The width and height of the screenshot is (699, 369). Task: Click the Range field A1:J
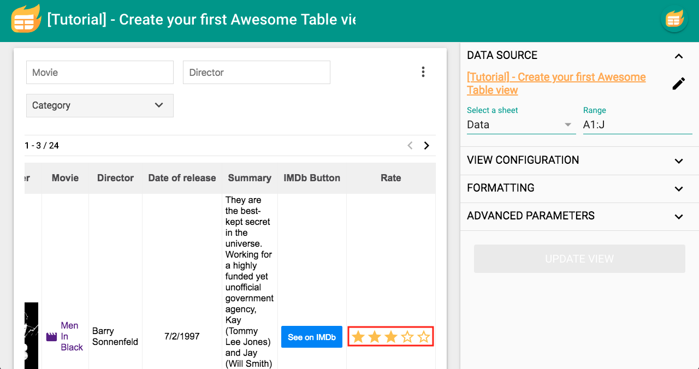[637, 124]
